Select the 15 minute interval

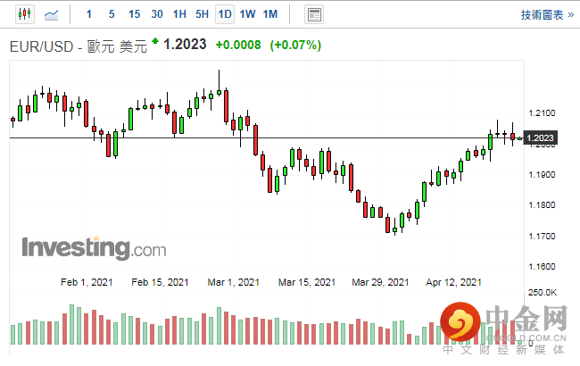(x=134, y=14)
